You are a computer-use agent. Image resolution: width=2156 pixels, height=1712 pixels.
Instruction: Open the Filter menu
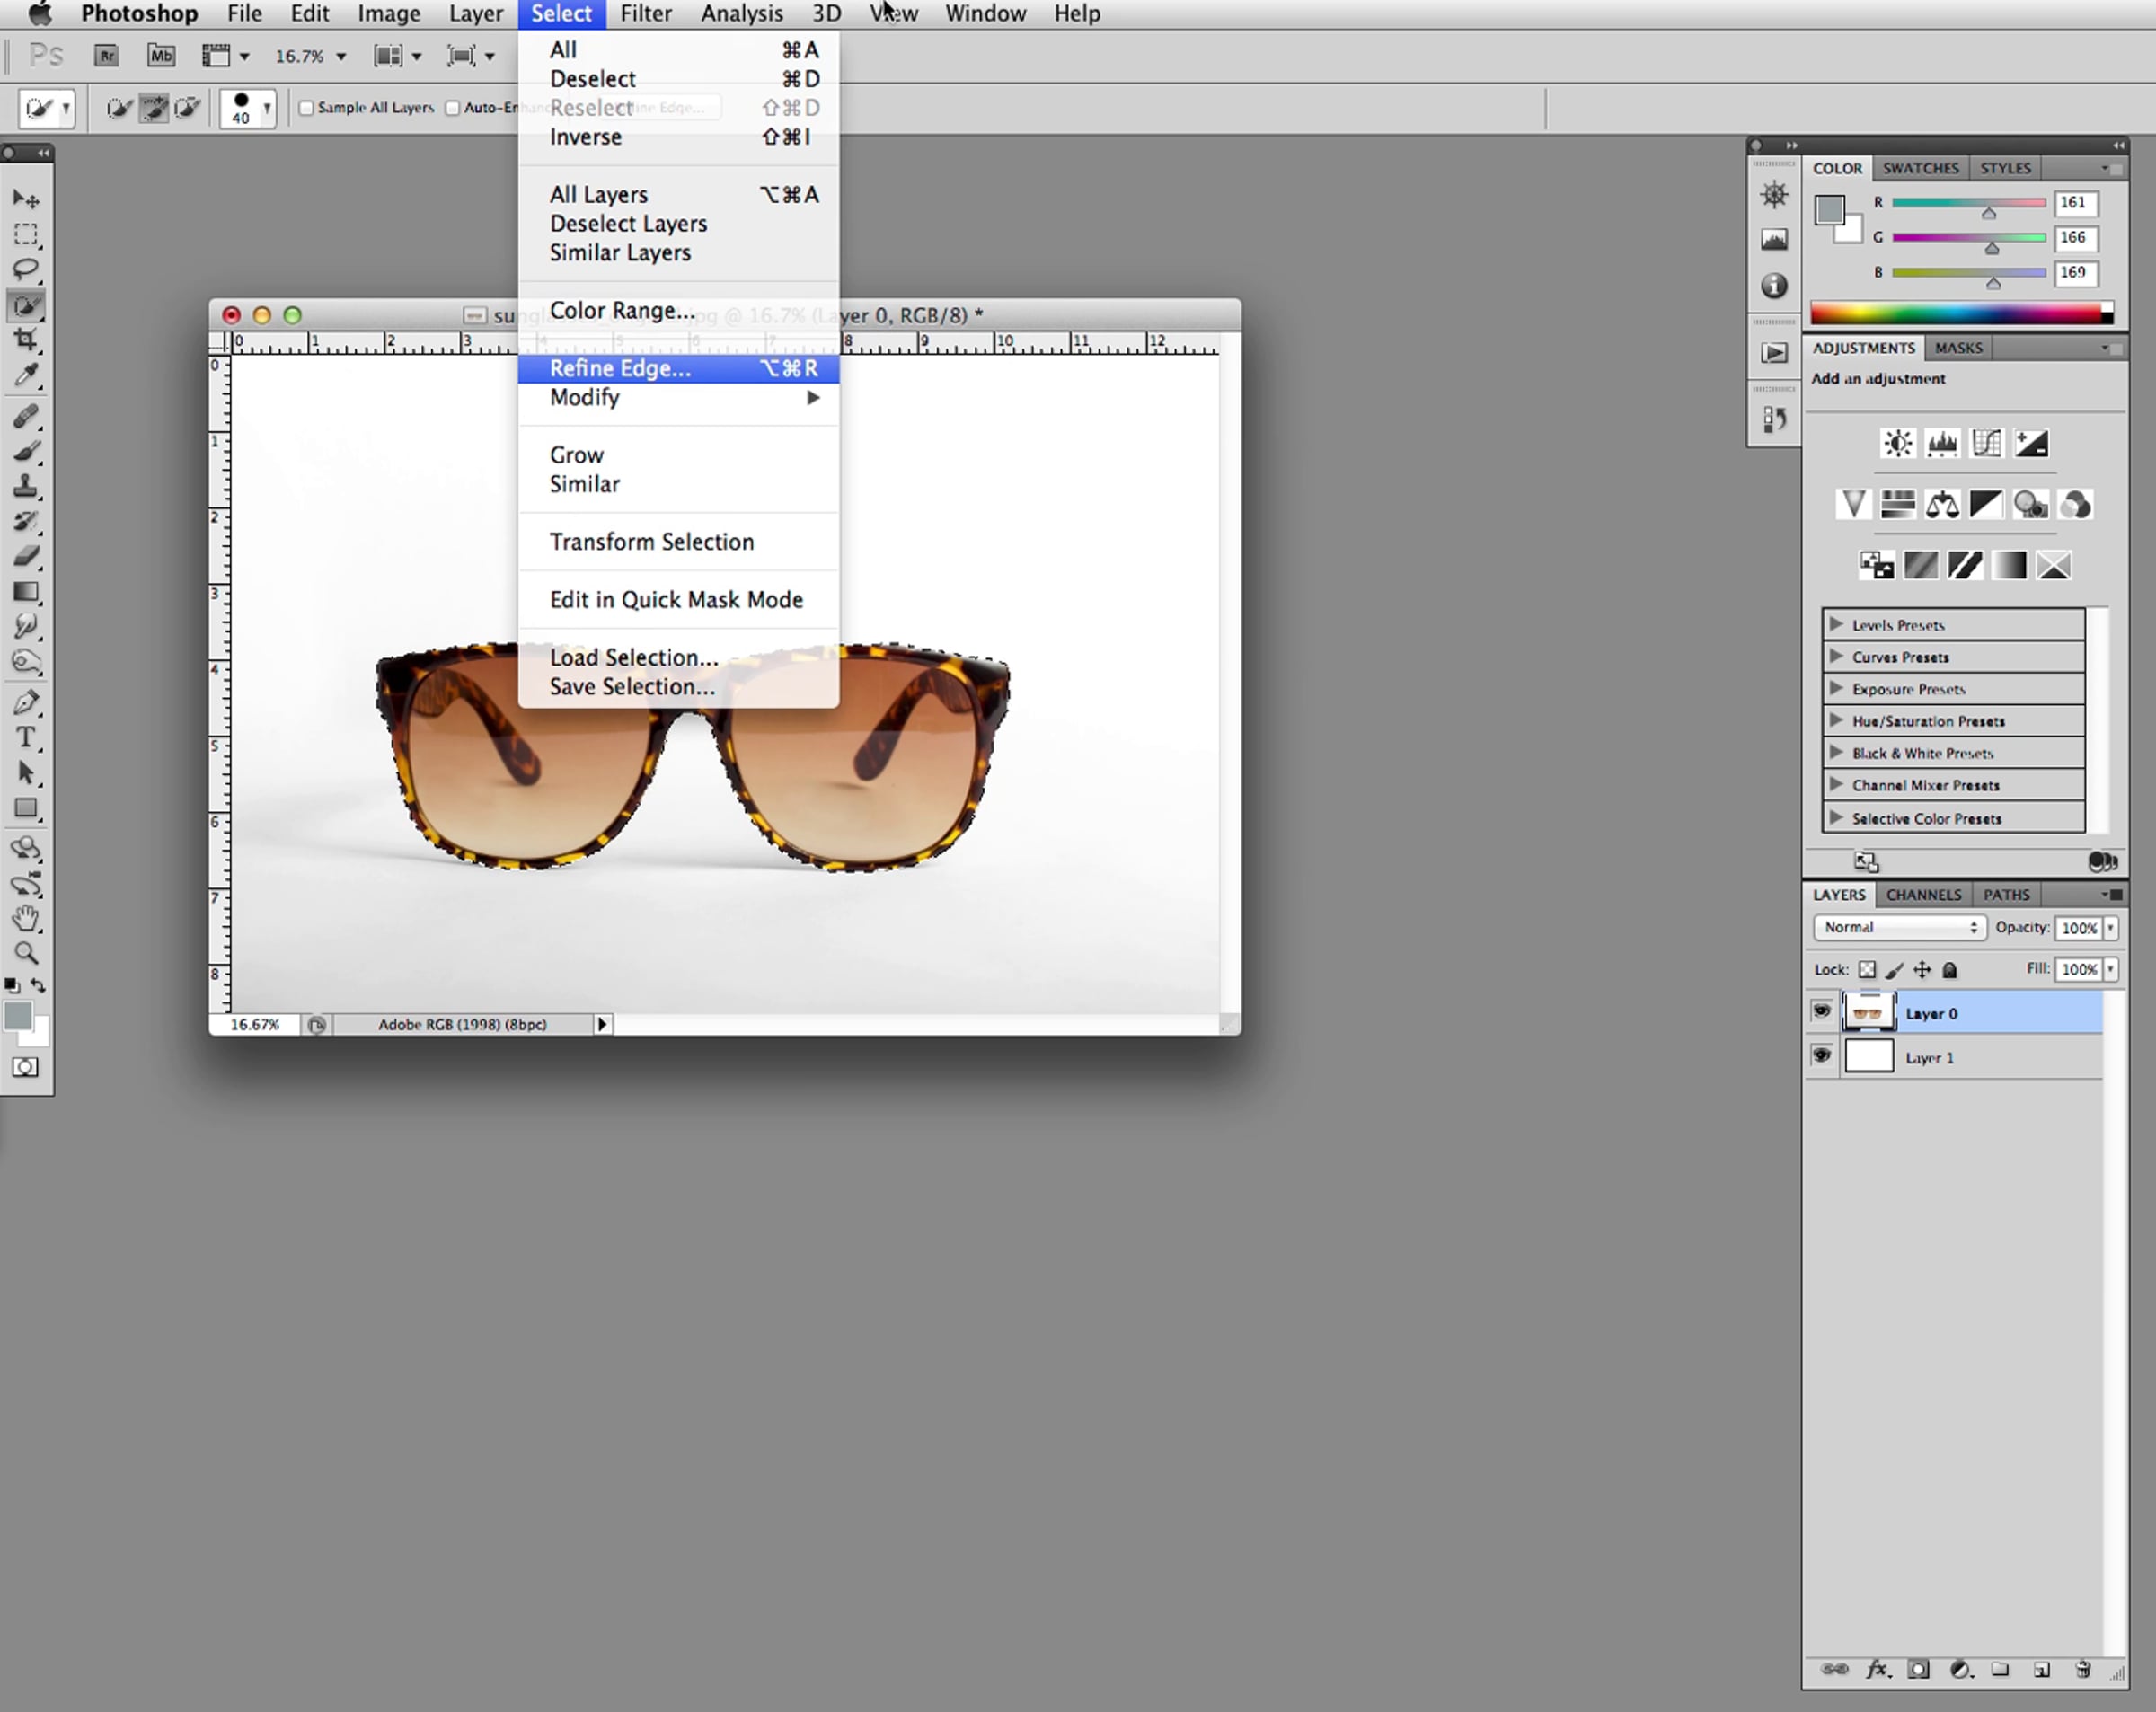(646, 14)
